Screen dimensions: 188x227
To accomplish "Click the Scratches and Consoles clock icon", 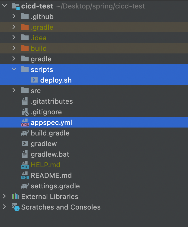I will tap(16, 207).
